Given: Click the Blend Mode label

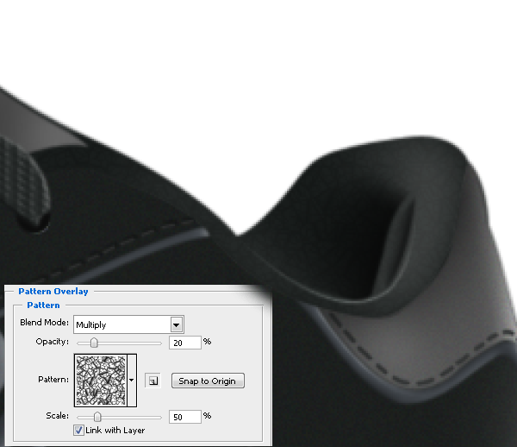Looking at the screenshot, I should coord(44,323).
